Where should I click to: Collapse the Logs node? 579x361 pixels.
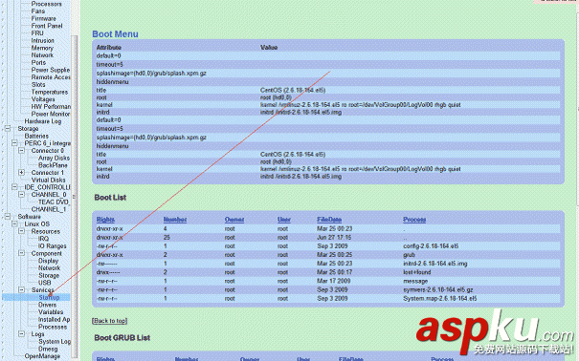point(21,334)
